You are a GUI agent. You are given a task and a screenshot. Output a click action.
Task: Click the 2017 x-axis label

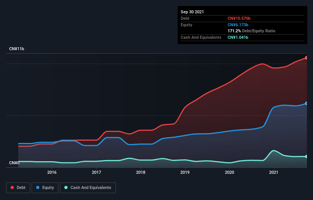[96, 172]
